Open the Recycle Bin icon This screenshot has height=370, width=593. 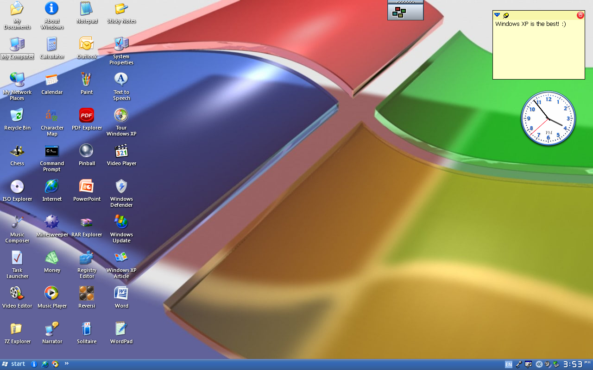pyautogui.click(x=17, y=119)
